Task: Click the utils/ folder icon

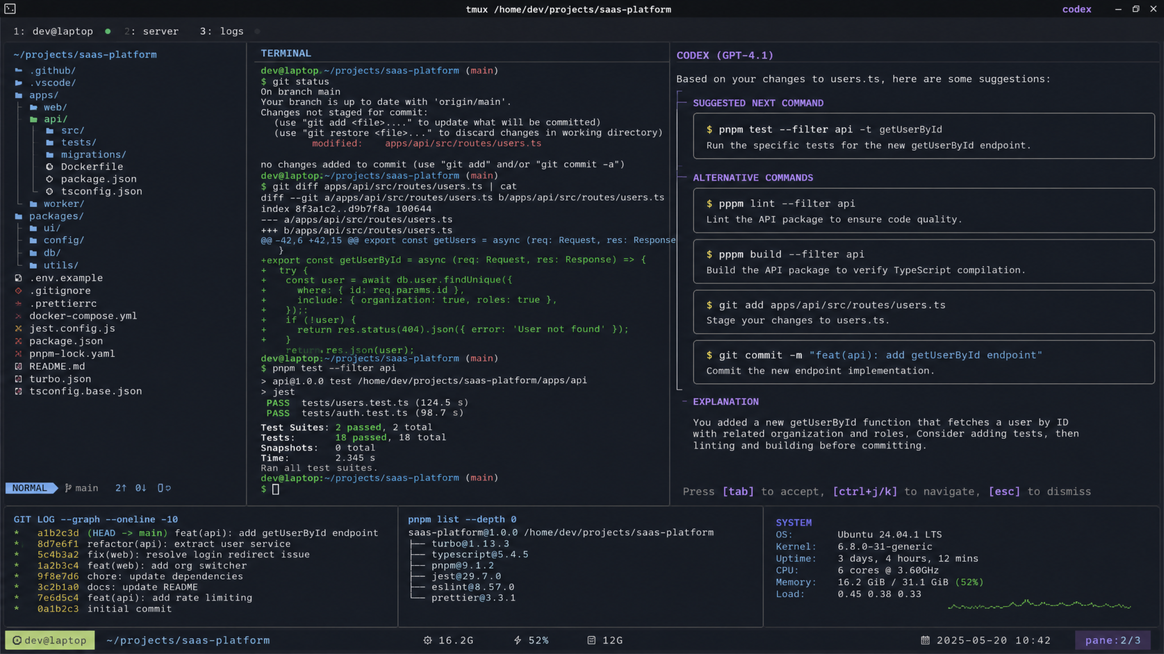Action: 34,265
